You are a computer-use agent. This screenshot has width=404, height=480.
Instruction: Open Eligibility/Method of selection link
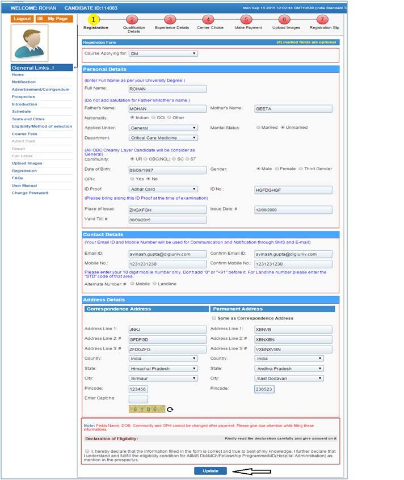point(42,127)
